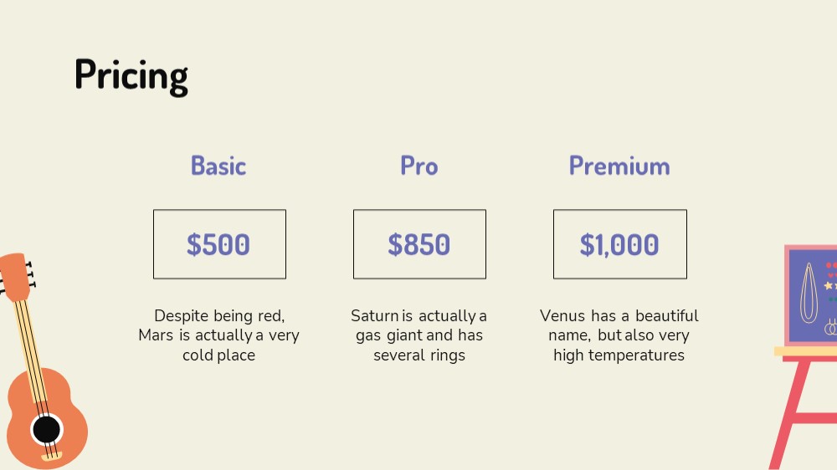Image resolution: width=837 pixels, height=470 pixels.
Task: Select the earring outline on the board
Action: click(809, 293)
